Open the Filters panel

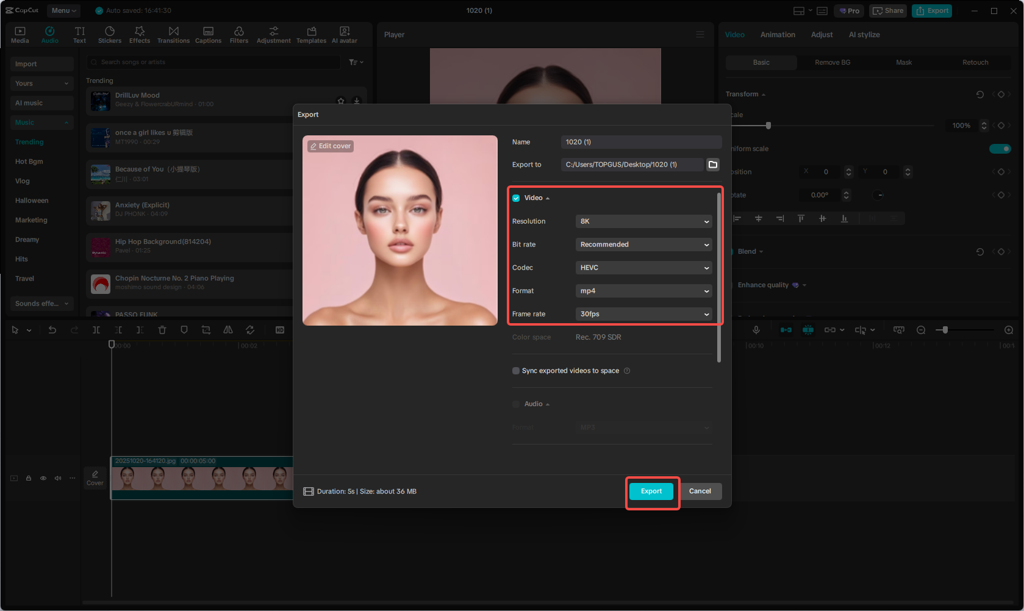[x=239, y=35]
